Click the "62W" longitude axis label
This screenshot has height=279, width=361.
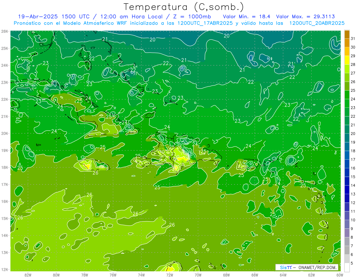[x=311, y=275]
